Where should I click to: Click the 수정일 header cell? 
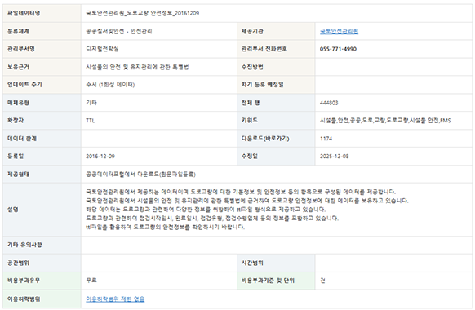tap(276, 156)
